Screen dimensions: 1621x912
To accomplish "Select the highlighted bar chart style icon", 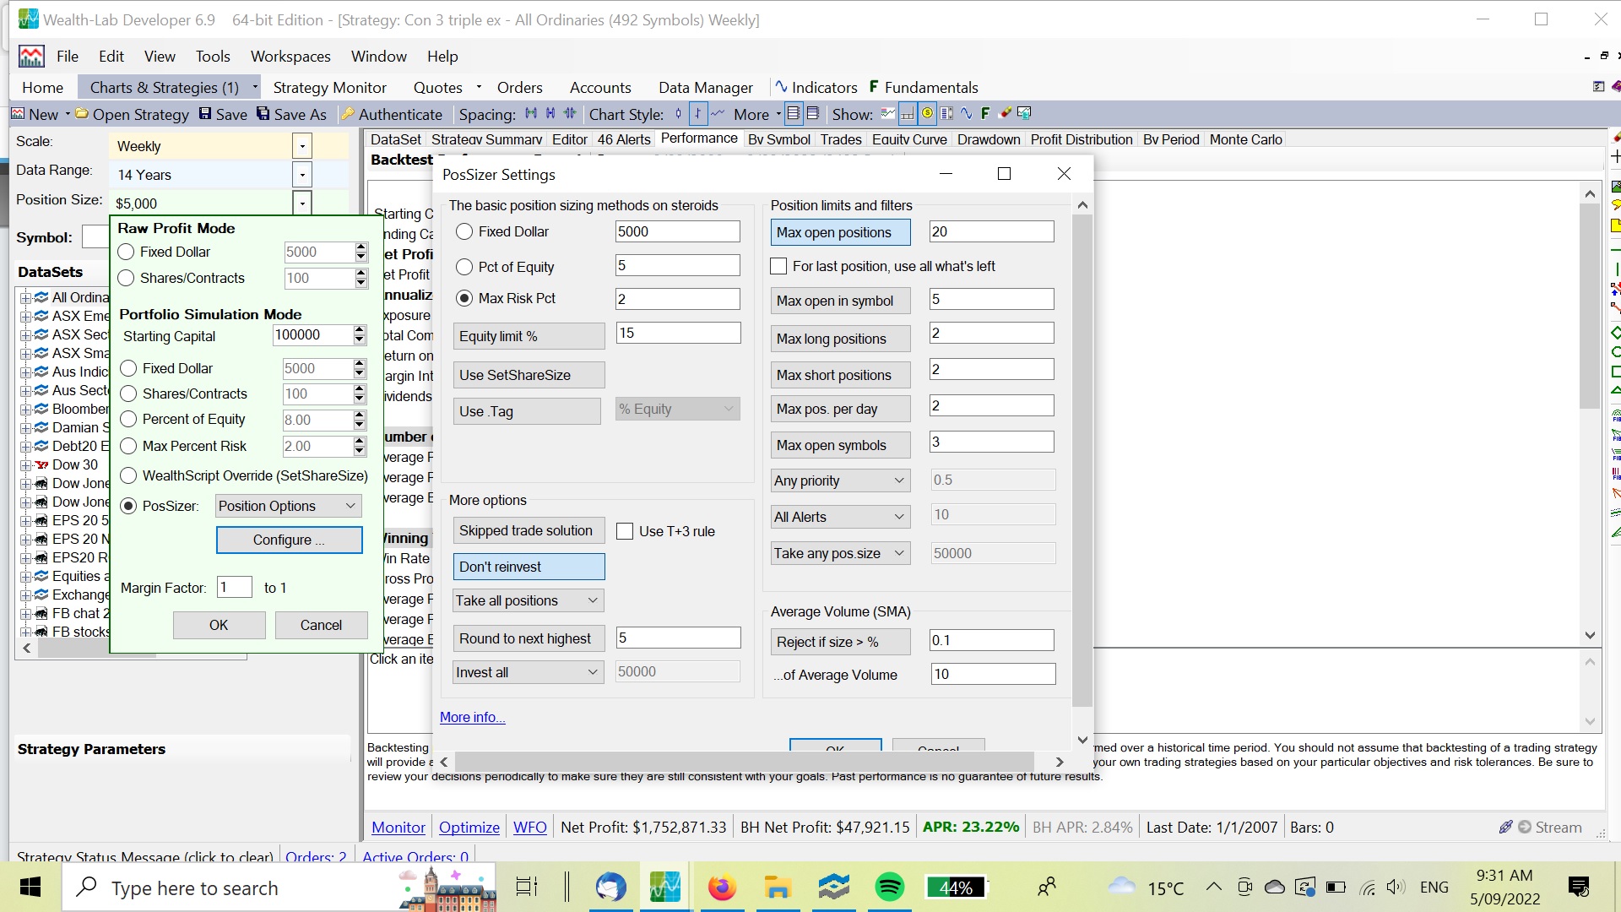I will click(698, 113).
